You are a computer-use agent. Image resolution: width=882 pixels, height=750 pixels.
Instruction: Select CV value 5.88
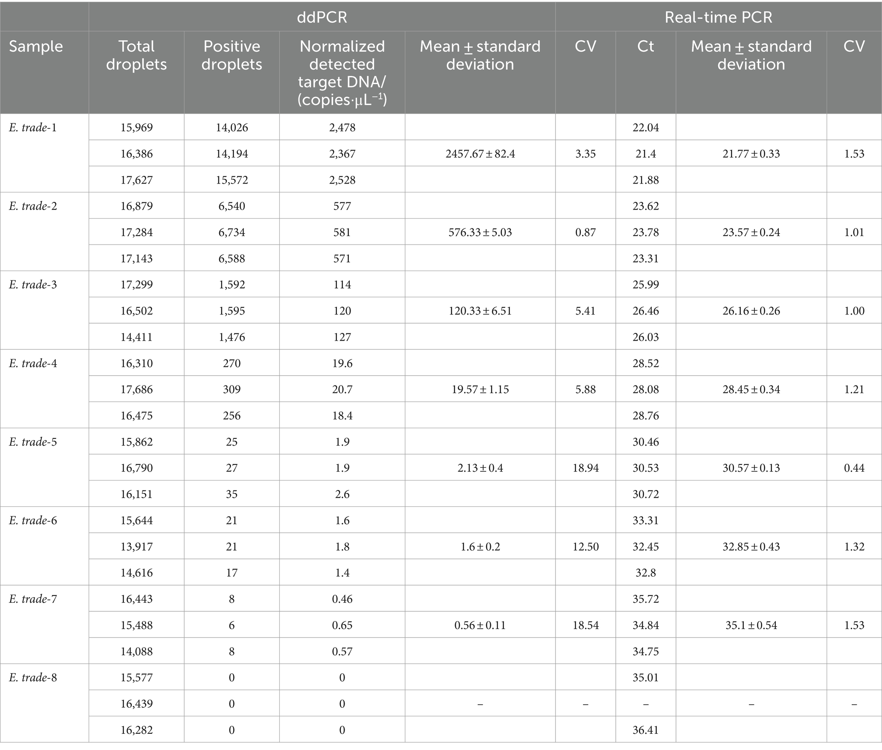tap(586, 389)
